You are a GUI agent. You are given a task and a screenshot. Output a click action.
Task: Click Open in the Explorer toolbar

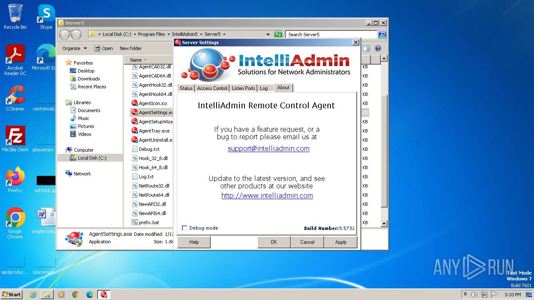click(x=103, y=48)
